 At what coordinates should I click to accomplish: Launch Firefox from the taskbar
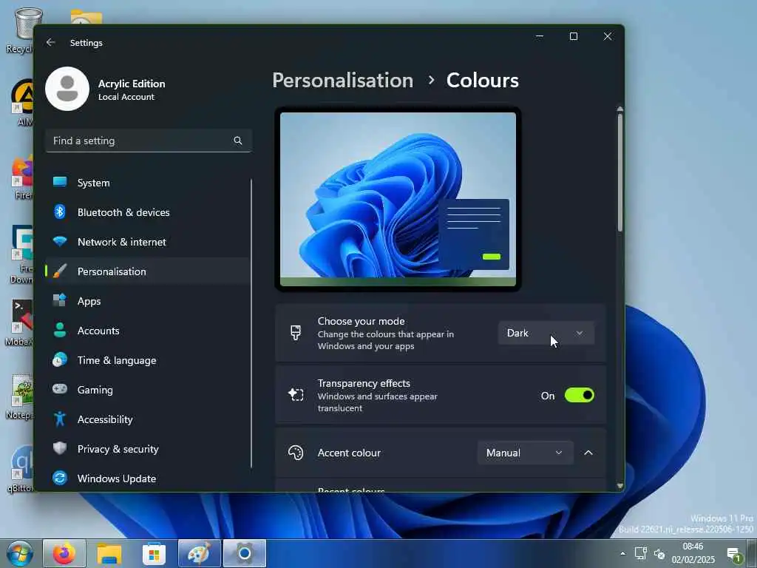click(x=64, y=553)
